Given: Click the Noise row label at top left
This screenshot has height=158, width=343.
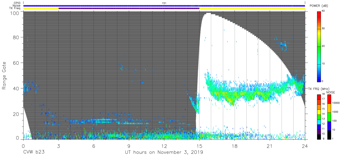Looking at the screenshot, I should (x=17, y=6).
